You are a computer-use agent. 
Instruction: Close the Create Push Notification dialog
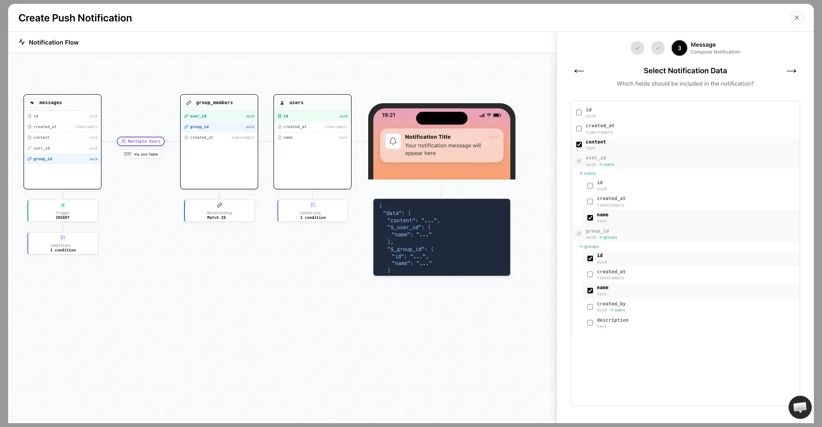pos(796,18)
